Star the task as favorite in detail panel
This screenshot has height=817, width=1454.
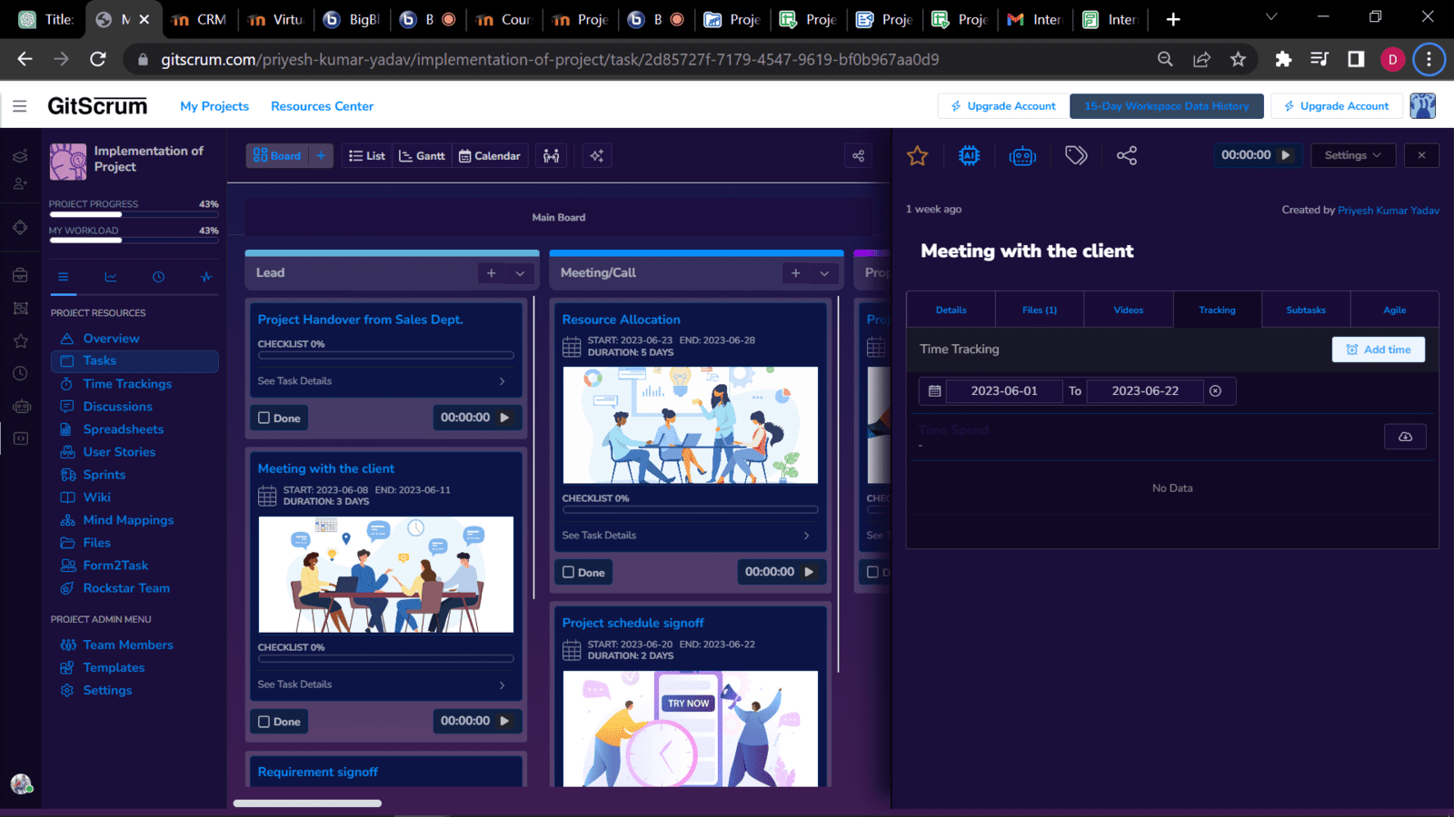[917, 156]
